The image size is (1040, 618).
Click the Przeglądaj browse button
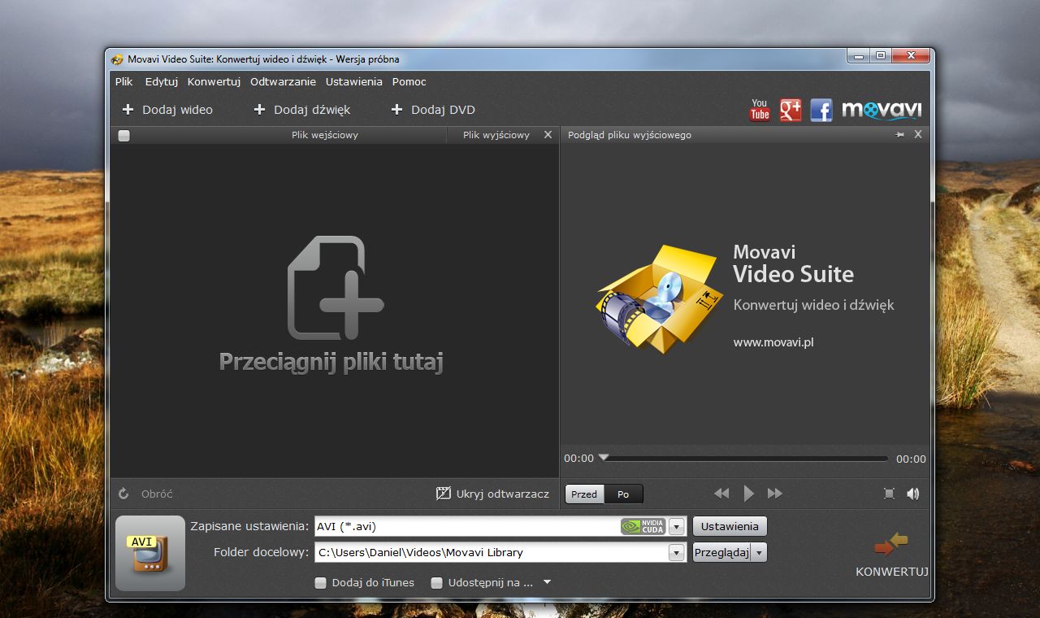coord(721,553)
